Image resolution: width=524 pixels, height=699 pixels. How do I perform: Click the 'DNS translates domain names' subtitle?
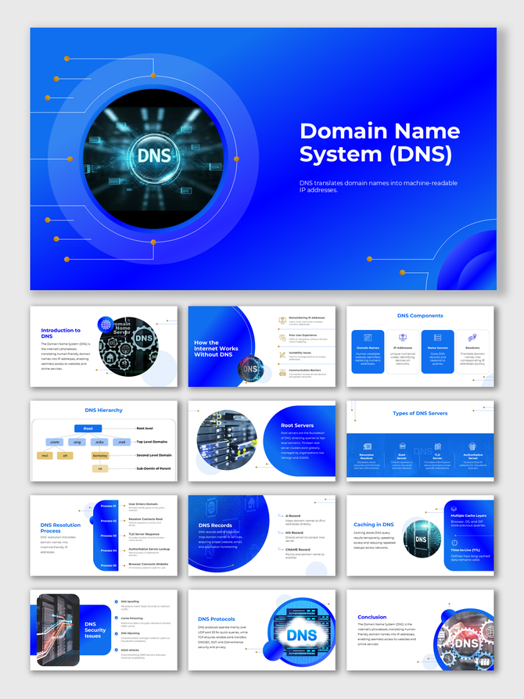point(379,186)
